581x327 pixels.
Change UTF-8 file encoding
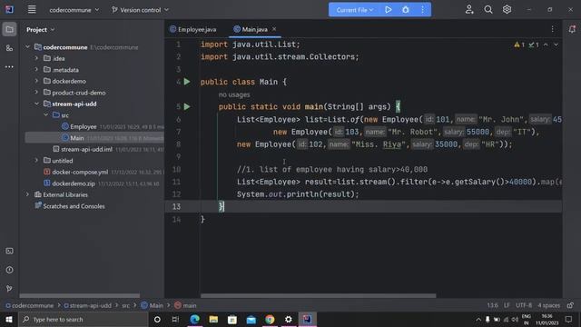[x=524, y=305]
